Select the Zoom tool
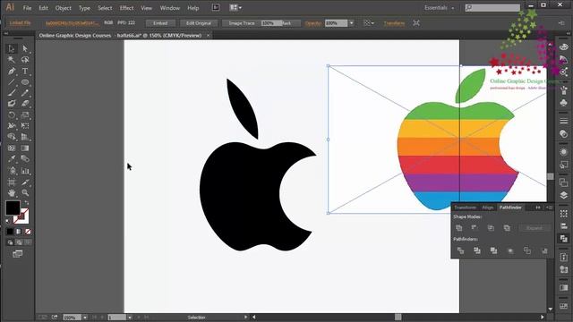The height and width of the screenshot is (322, 573). [x=25, y=193]
